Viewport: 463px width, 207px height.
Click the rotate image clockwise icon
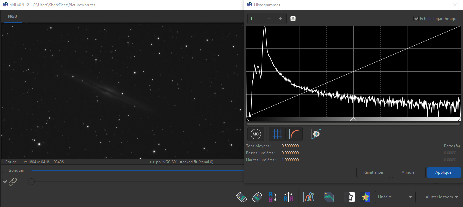[257, 197]
